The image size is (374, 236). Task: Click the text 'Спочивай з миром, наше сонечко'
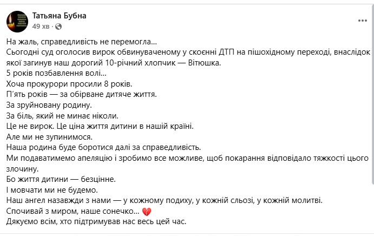click(x=73, y=211)
